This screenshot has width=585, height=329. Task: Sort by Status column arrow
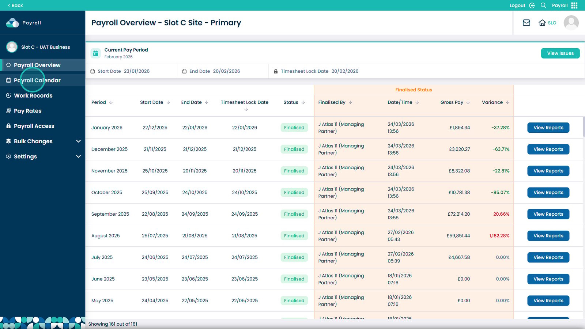tap(303, 102)
